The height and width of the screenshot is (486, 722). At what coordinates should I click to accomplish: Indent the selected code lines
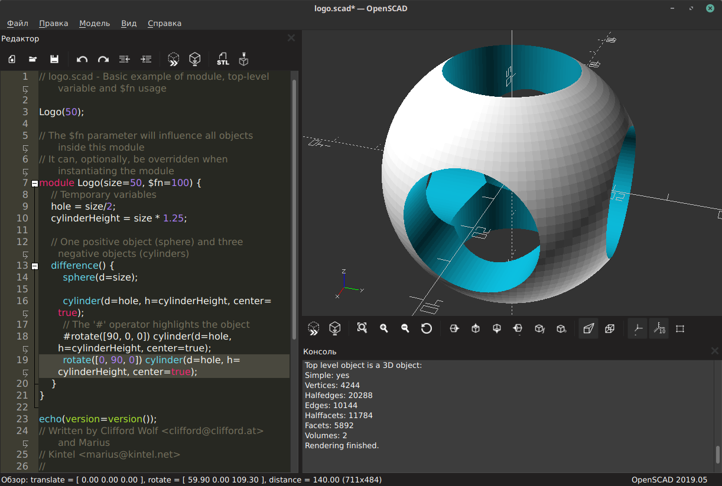click(x=146, y=59)
